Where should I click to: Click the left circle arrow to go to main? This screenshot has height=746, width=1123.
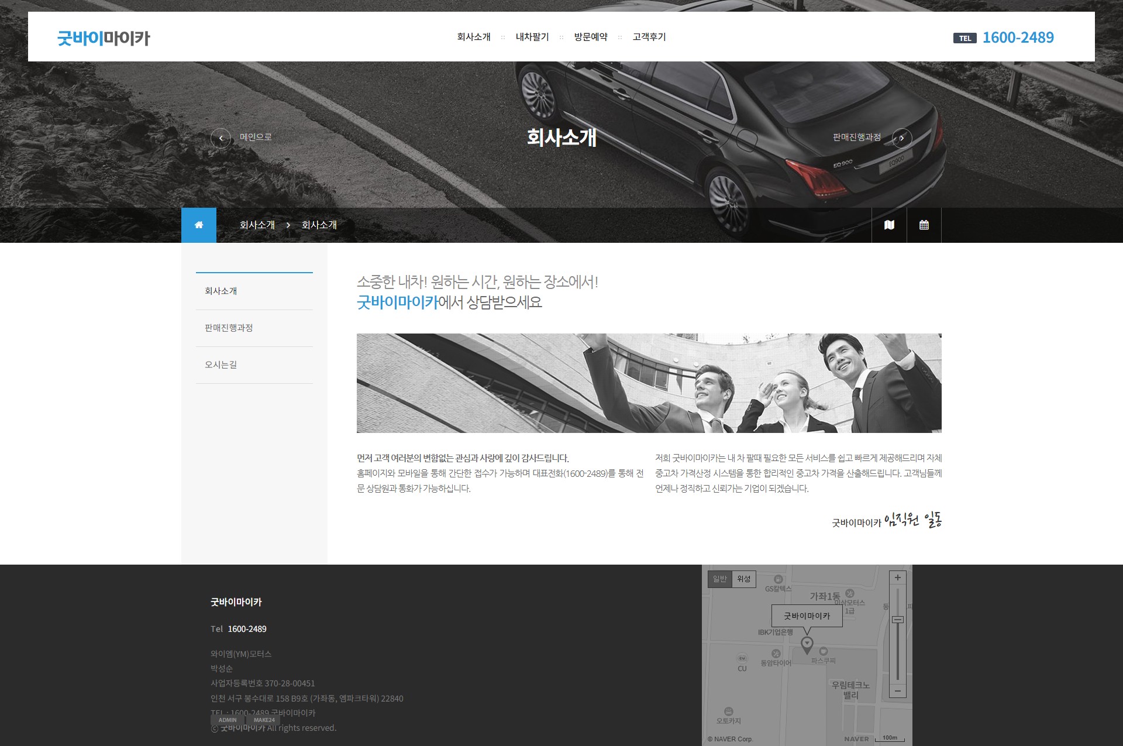221,138
